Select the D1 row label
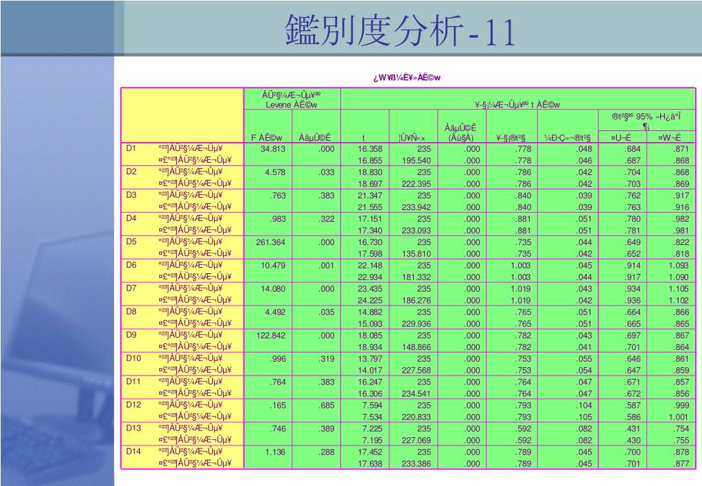Viewport: 702px width, 486px height. (131, 148)
